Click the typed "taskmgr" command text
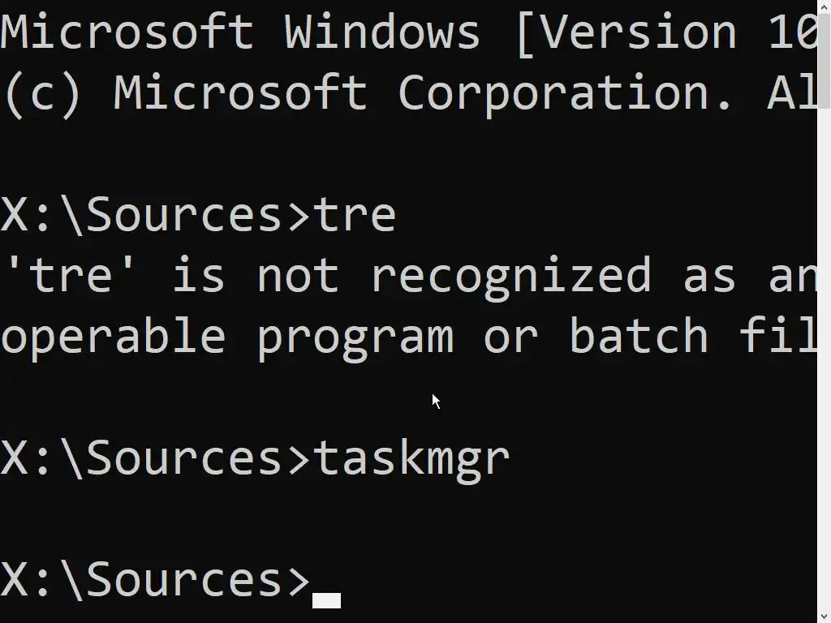 [411, 458]
